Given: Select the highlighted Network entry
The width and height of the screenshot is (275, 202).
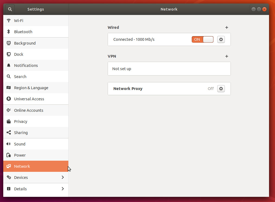Looking at the screenshot, I should point(36,166).
